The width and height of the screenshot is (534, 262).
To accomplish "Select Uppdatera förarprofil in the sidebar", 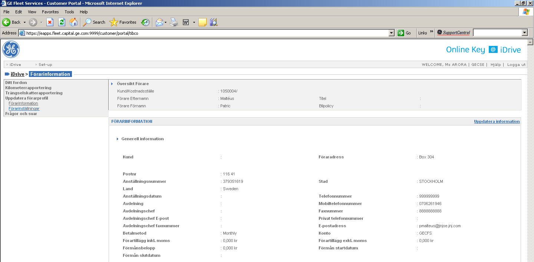I will (x=27, y=98).
